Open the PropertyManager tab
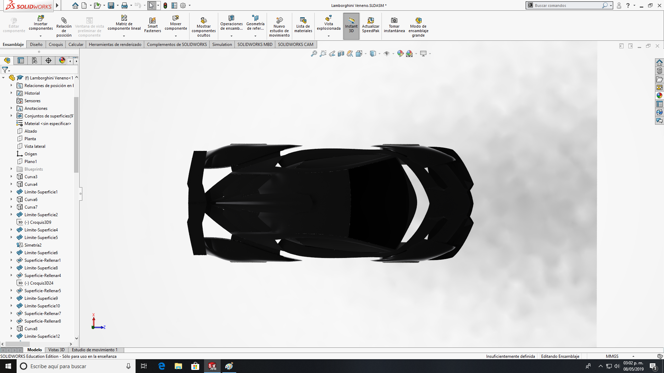 21,60
